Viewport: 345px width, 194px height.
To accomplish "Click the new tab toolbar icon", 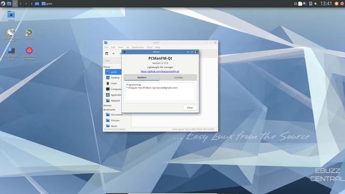I will pos(107,53).
